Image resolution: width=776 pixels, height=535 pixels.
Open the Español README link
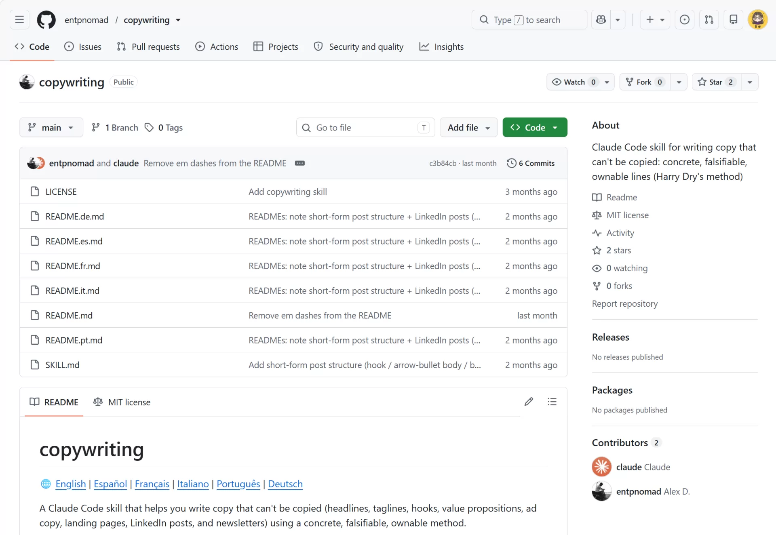[110, 484]
